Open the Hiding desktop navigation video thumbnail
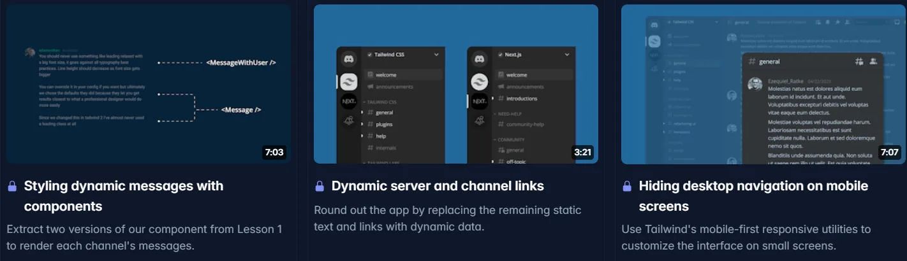907x261 pixels. [763, 84]
